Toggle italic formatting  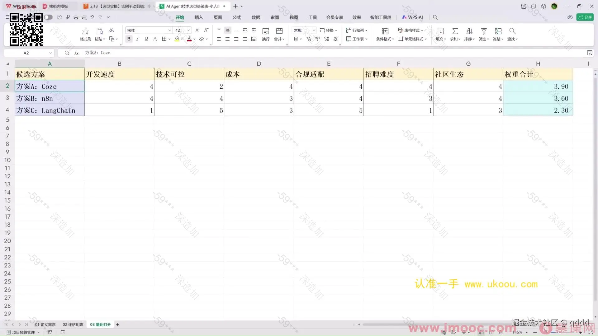[x=137, y=39]
